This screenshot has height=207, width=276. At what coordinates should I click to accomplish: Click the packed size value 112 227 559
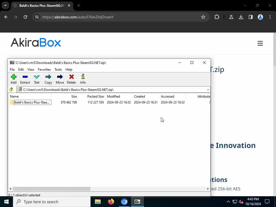(96, 102)
